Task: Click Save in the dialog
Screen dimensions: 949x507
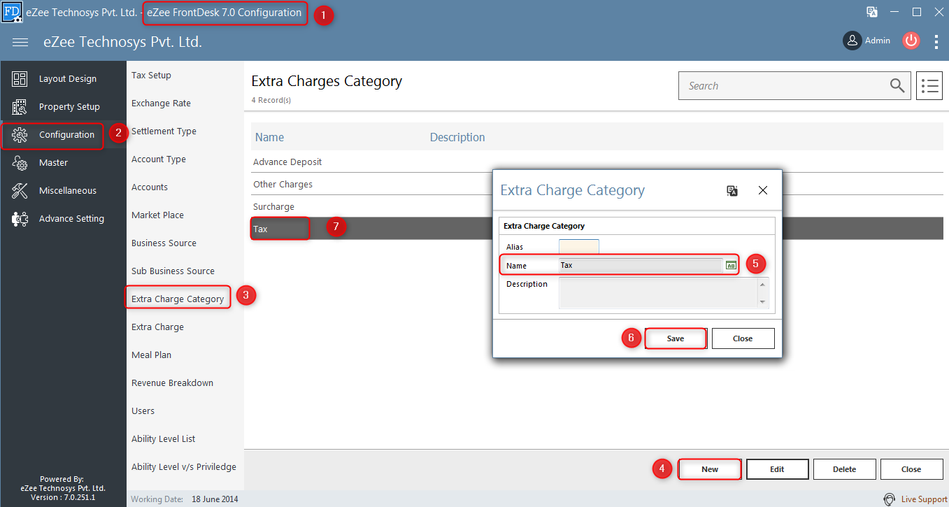Action: tap(676, 338)
